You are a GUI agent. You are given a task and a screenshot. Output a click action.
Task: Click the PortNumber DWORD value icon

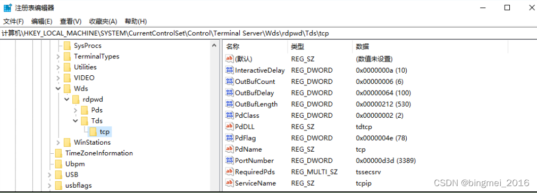pyautogui.click(x=230, y=160)
